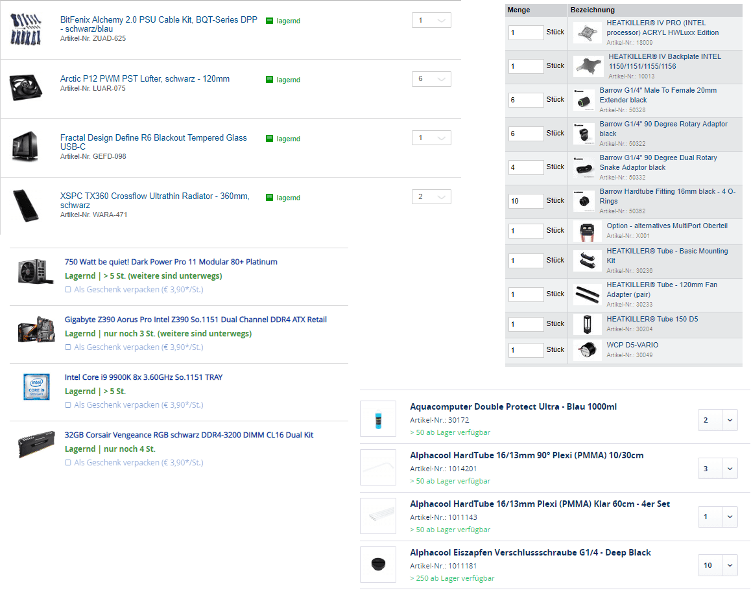Click BitFenix cable kit product thumbnail
This screenshot has height=608, width=751.
[26, 29]
